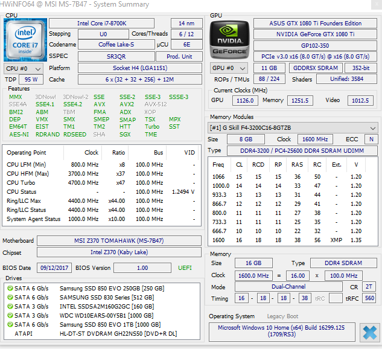Click the CPU Status 1.2494 V value

tap(183, 192)
